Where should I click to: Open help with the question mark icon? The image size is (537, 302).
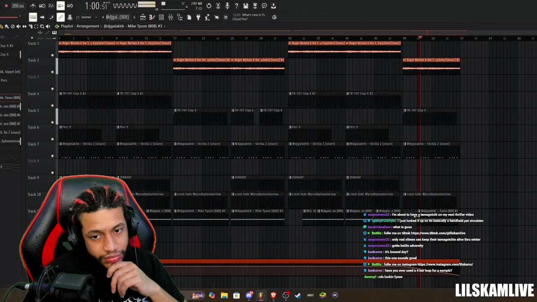coord(237,6)
